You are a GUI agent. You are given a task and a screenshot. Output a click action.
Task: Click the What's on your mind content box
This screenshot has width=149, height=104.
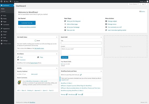coord(81,51)
